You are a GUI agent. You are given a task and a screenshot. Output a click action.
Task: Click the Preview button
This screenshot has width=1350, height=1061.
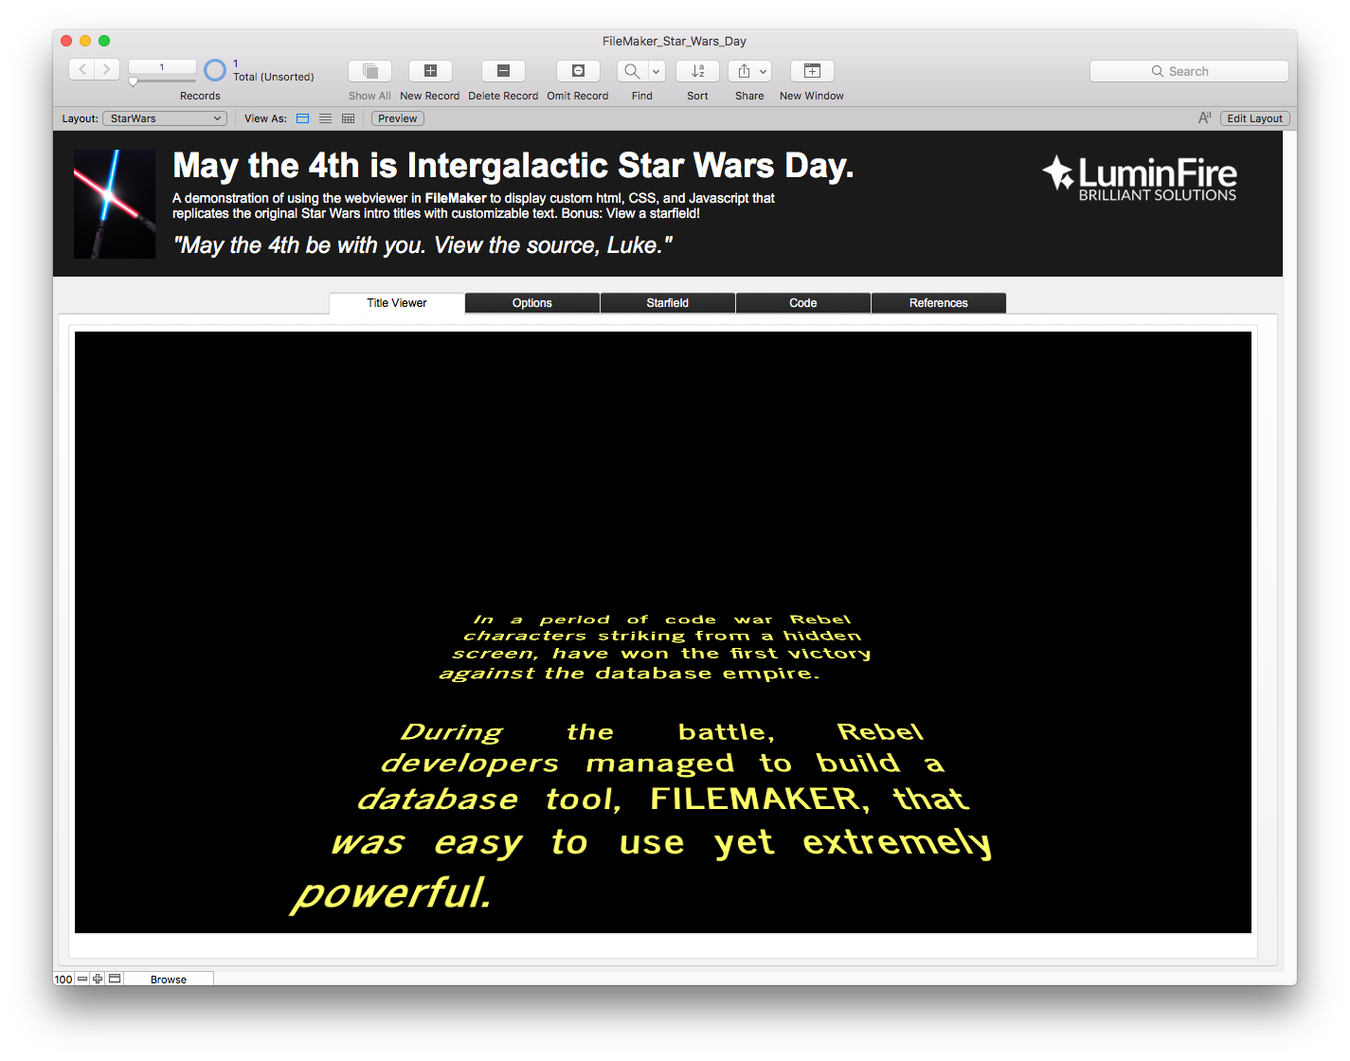click(398, 118)
